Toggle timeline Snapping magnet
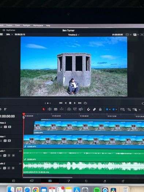The height and width of the screenshot is (192, 144). click(88, 109)
